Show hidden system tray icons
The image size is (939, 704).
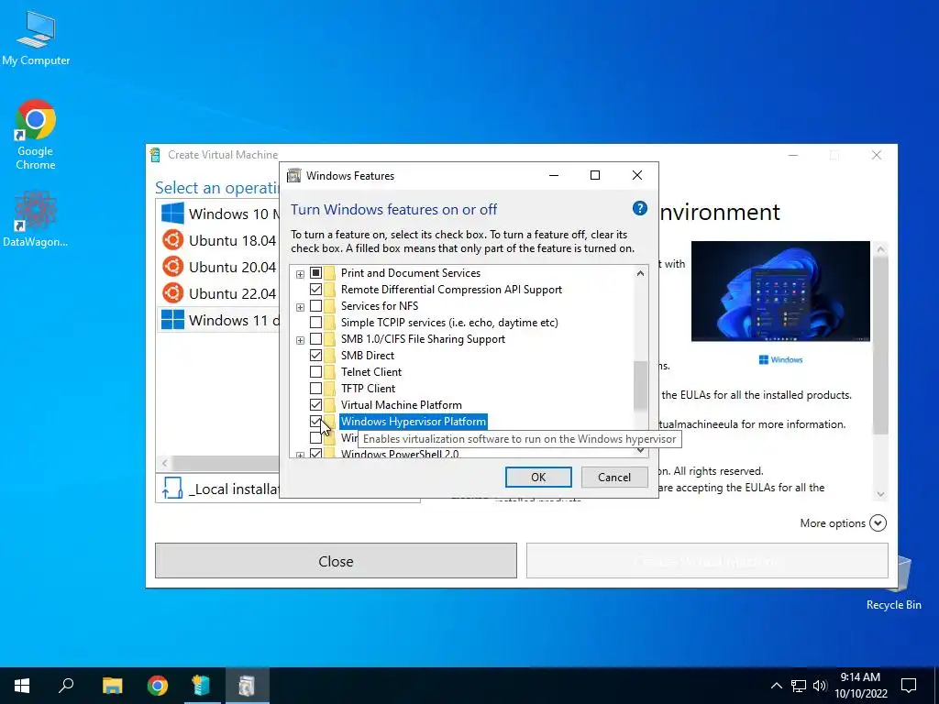(x=776, y=686)
